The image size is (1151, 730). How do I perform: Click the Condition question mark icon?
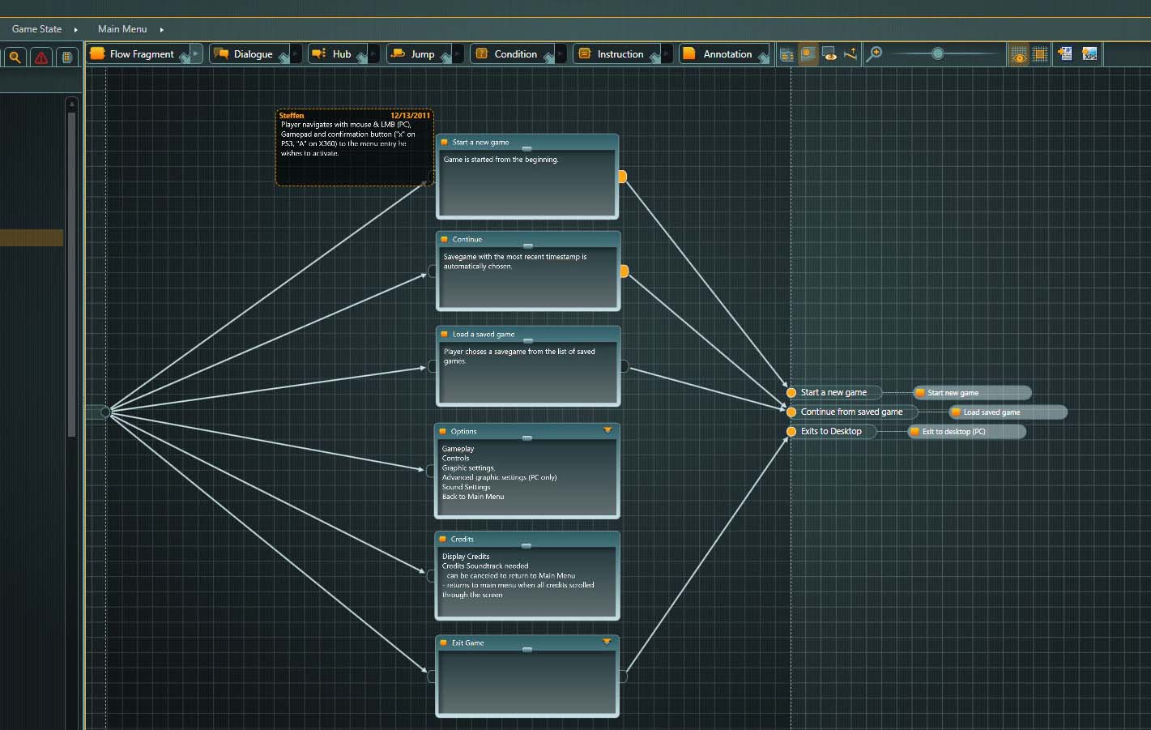click(x=481, y=53)
